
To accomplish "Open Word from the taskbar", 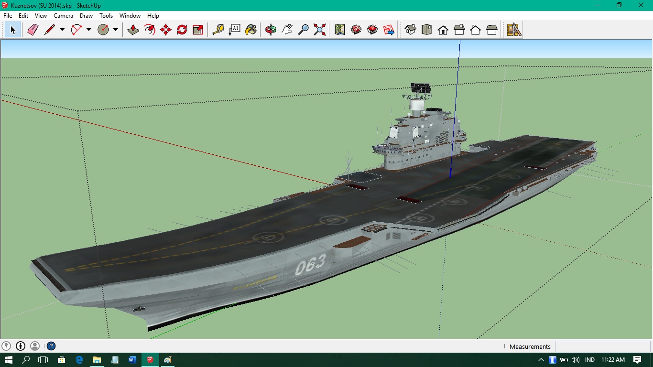I will (x=132, y=360).
